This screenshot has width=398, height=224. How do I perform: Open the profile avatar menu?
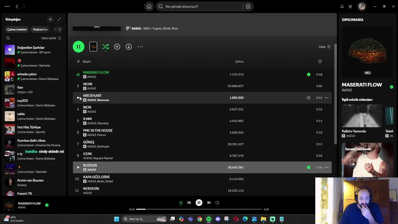point(361,6)
